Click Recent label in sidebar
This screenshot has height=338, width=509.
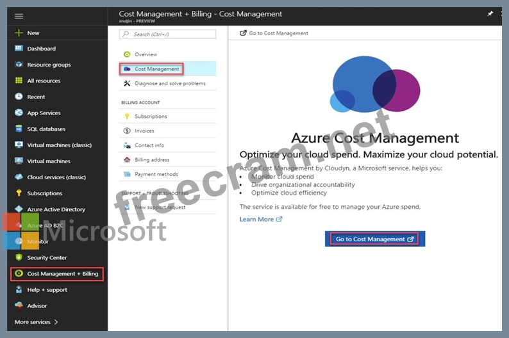tap(36, 97)
